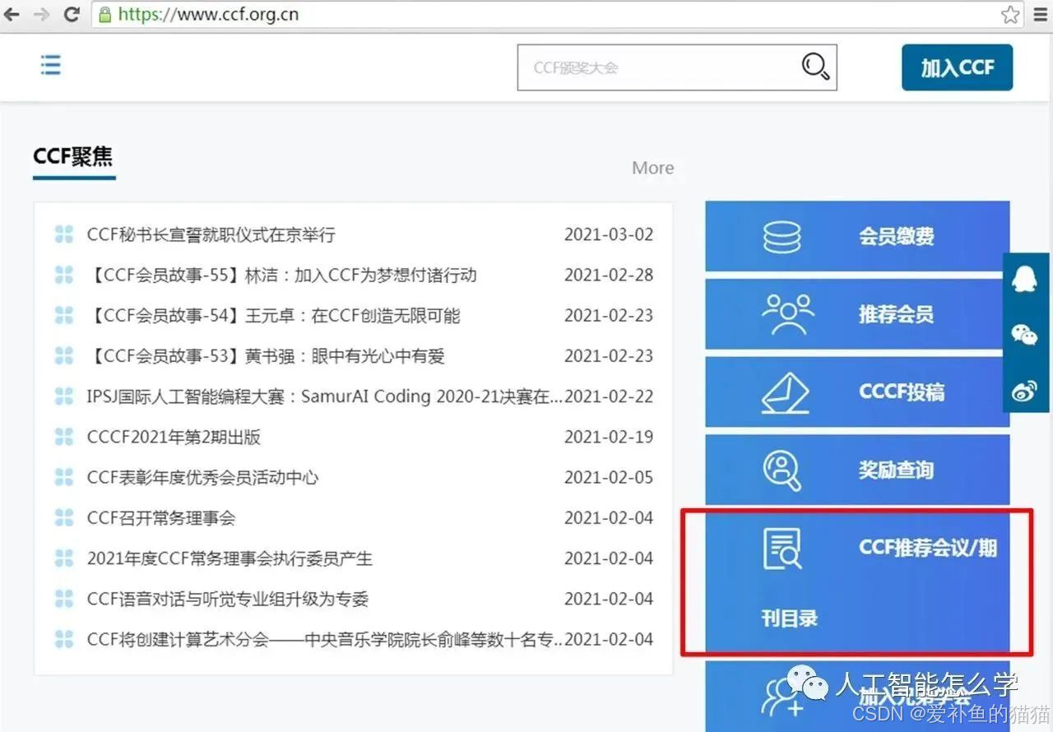Open the More link for CCF聚焦
The width and height of the screenshot is (1053, 732).
coord(653,168)
